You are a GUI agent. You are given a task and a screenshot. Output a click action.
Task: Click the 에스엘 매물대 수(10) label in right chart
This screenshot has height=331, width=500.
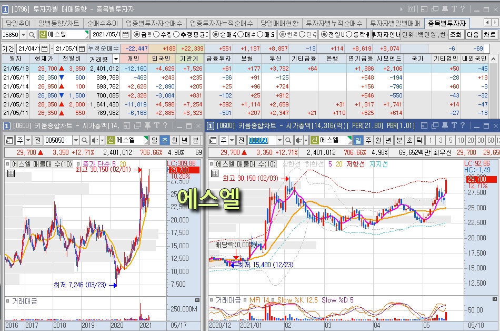(x=246, y=164)
